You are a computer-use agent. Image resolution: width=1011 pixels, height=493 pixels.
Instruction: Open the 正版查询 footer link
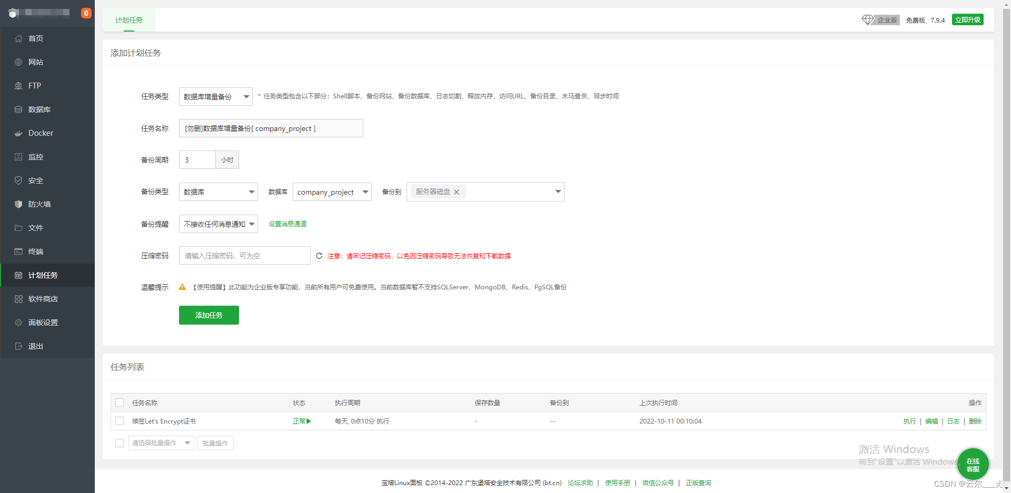coord(698,483)
